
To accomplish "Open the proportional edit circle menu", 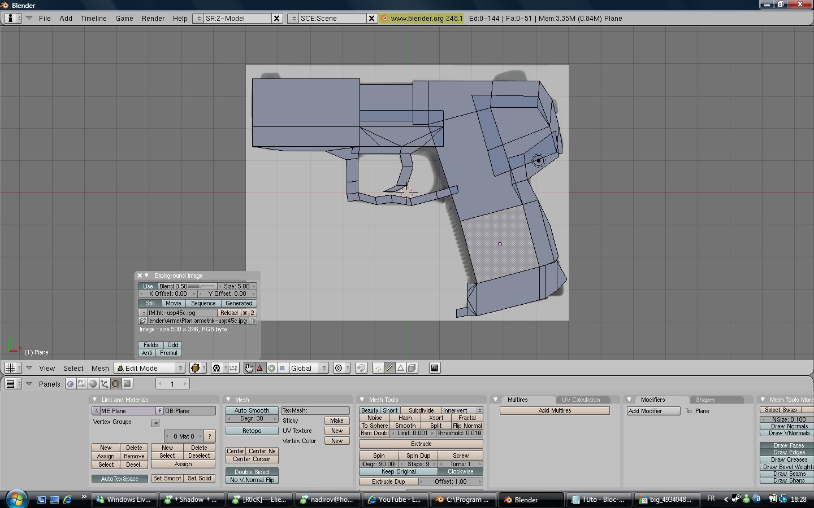I will tap(341, 368).
